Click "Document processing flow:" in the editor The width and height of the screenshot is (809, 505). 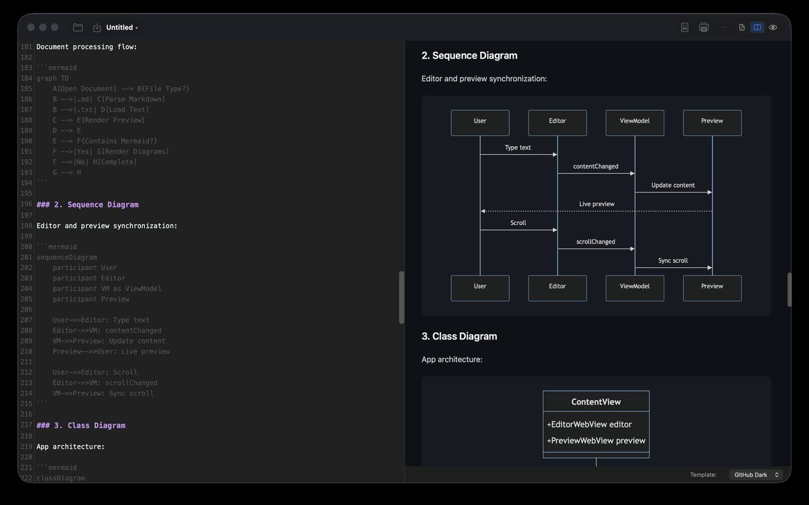coord(86,47)
